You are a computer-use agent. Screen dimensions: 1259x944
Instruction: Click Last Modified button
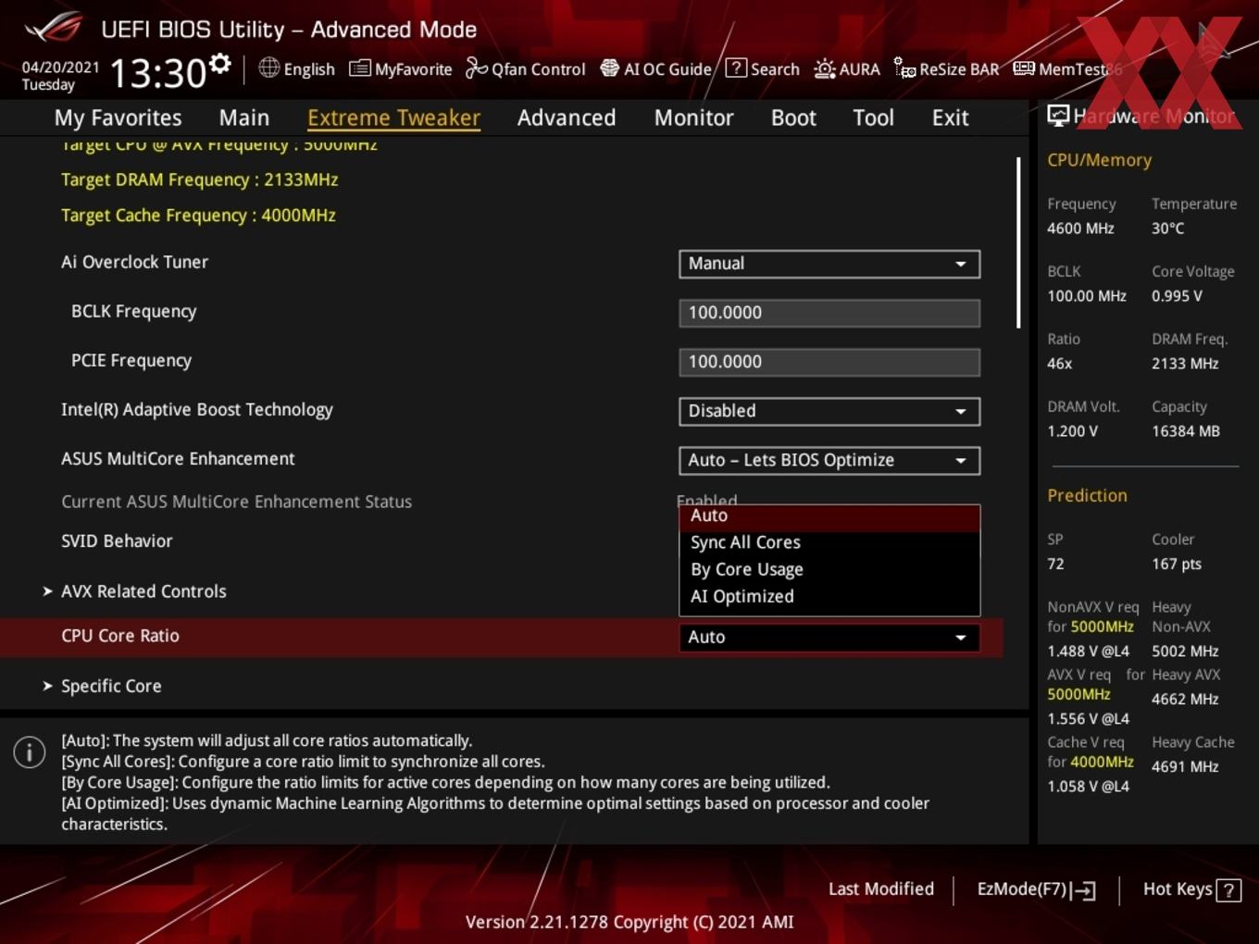coord(880,889)
